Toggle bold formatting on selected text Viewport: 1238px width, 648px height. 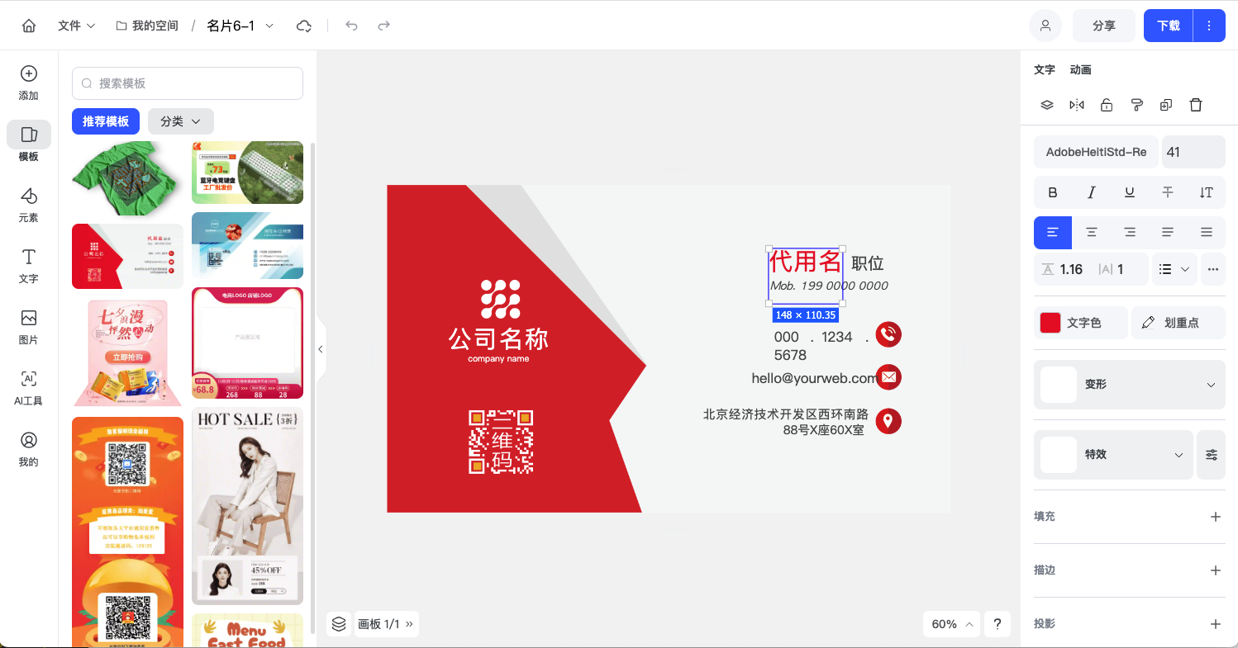click(1052, 192)
